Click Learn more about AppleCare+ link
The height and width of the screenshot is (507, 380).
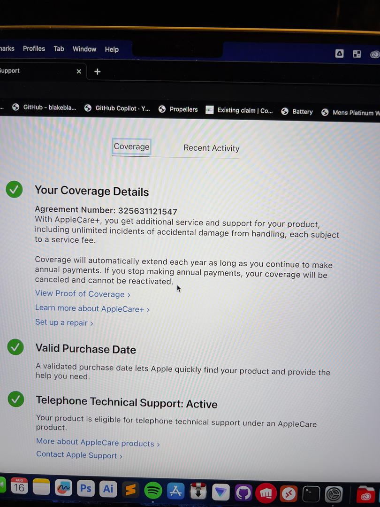[x=92, y=308]
